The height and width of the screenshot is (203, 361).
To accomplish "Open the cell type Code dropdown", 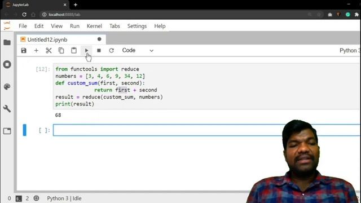I will pos(138,50).
